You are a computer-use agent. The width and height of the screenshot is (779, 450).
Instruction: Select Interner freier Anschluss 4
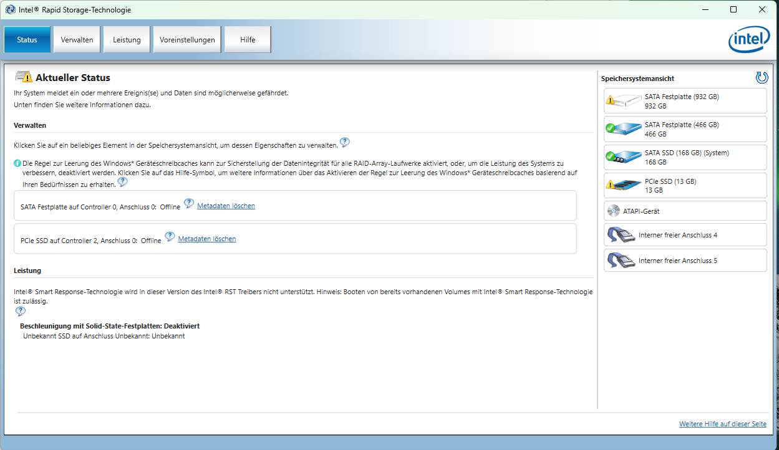(x=685, y=235)
